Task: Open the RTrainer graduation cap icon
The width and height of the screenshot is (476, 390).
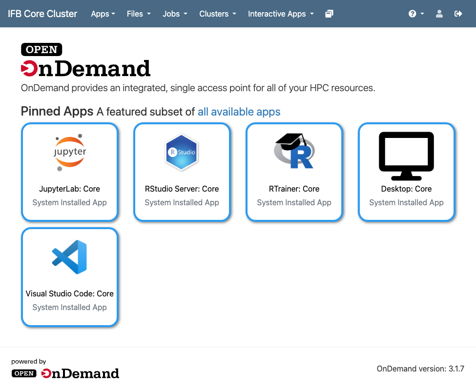Action: coord(294,151)
